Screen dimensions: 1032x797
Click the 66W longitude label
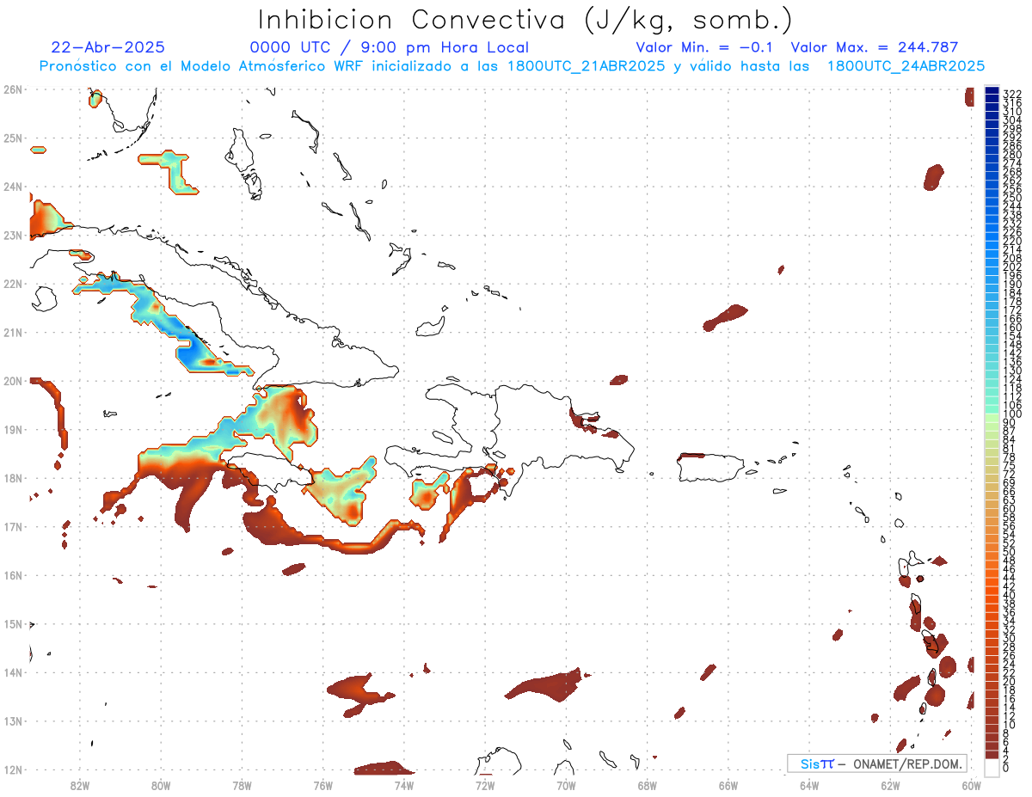pos(728,785)
